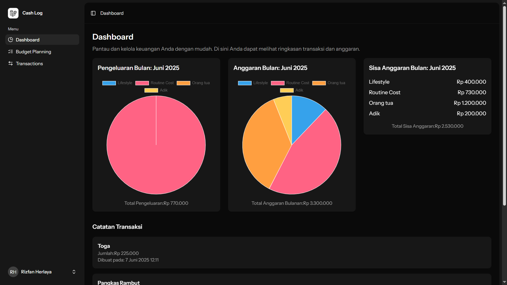
Task: Toggle Adik legend in Anggaran chart
Action: [292, 90]
